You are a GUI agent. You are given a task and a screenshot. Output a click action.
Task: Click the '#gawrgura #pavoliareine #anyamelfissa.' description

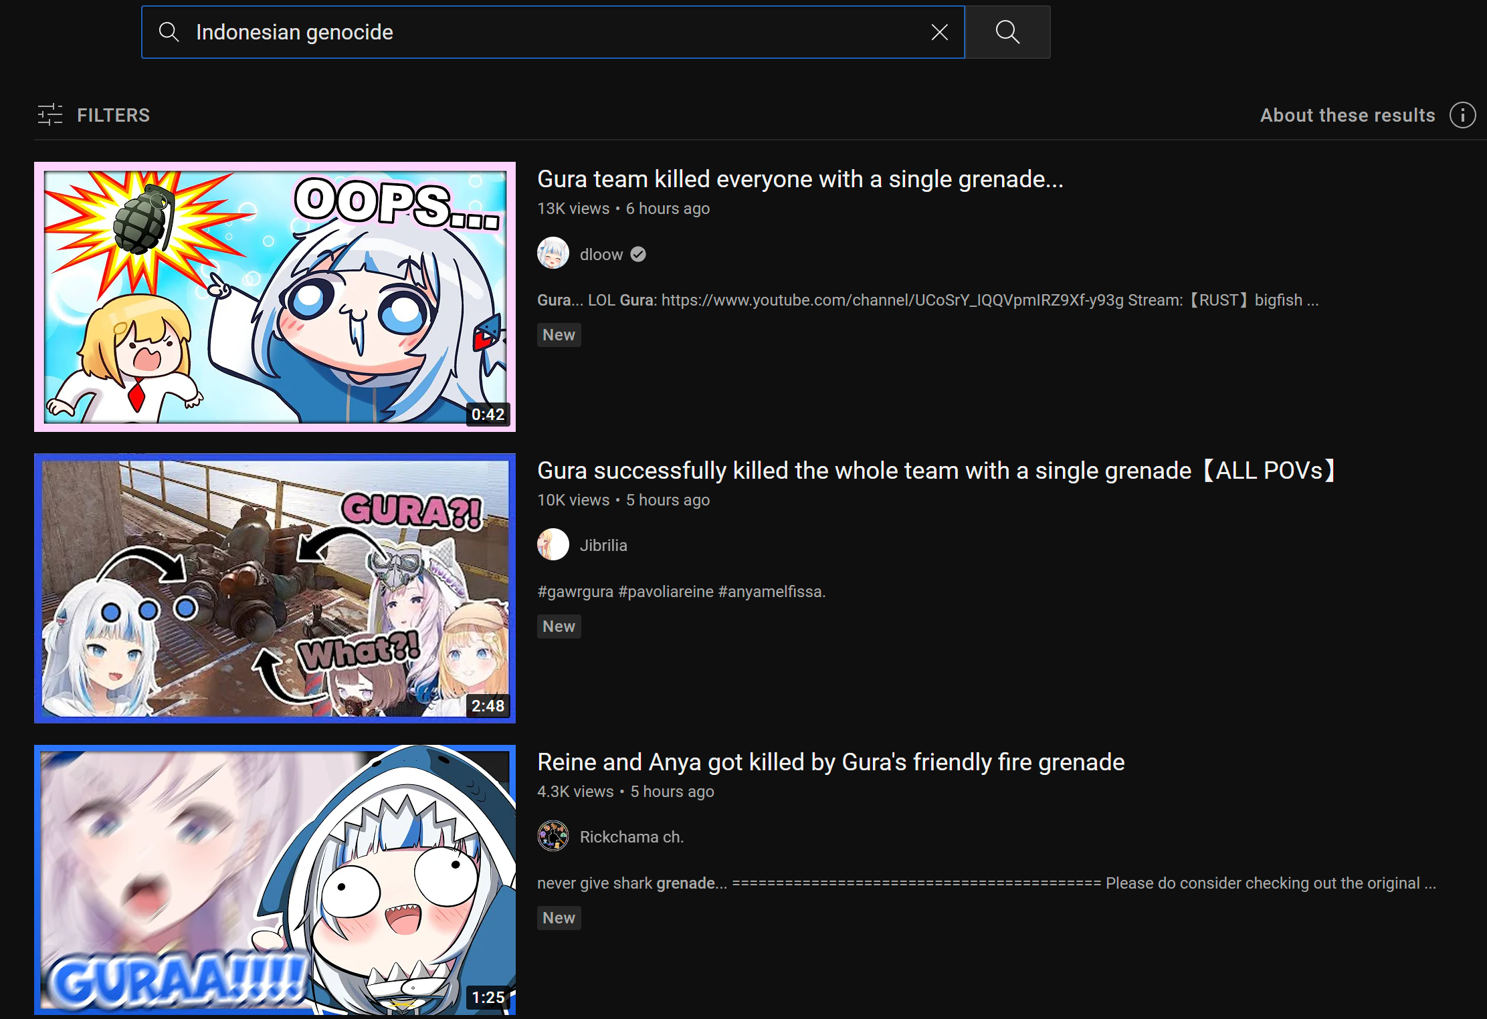point(682,592)
